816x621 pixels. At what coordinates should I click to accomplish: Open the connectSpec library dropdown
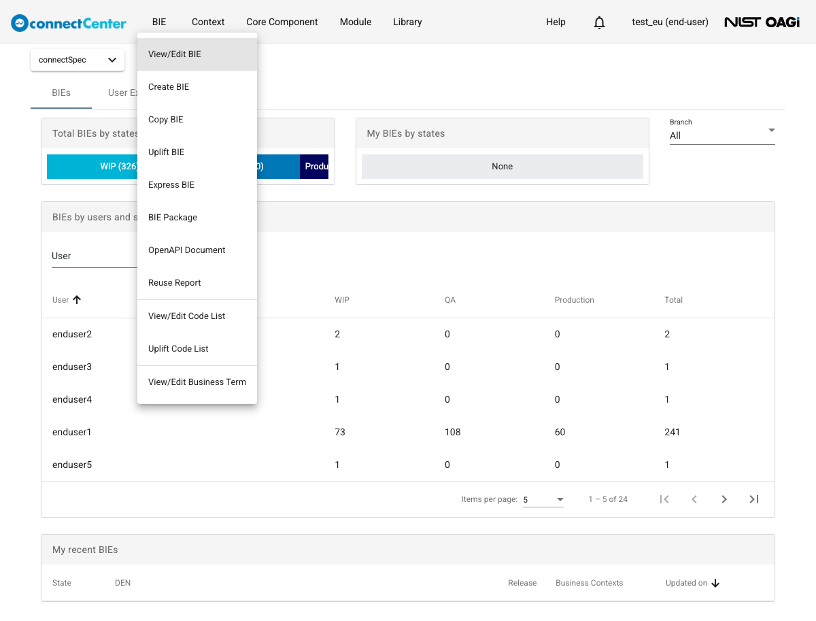point(78,60)
